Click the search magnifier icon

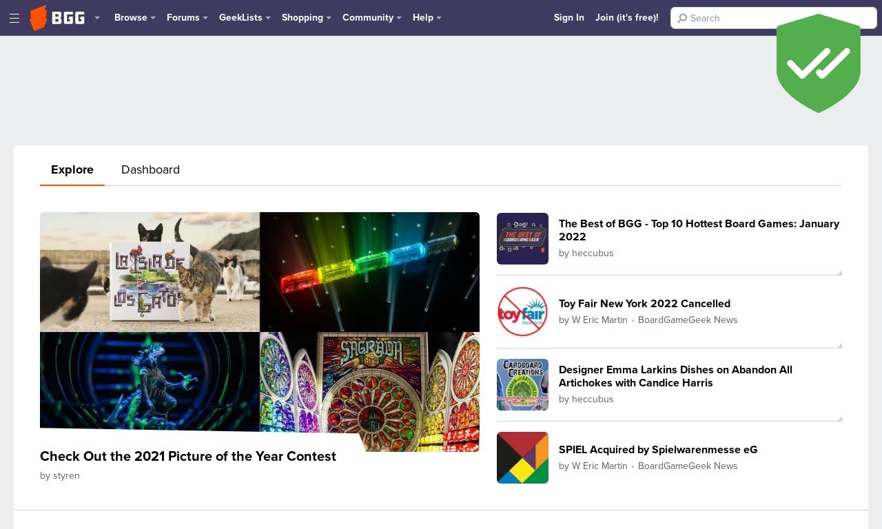[x=682, y=19]
